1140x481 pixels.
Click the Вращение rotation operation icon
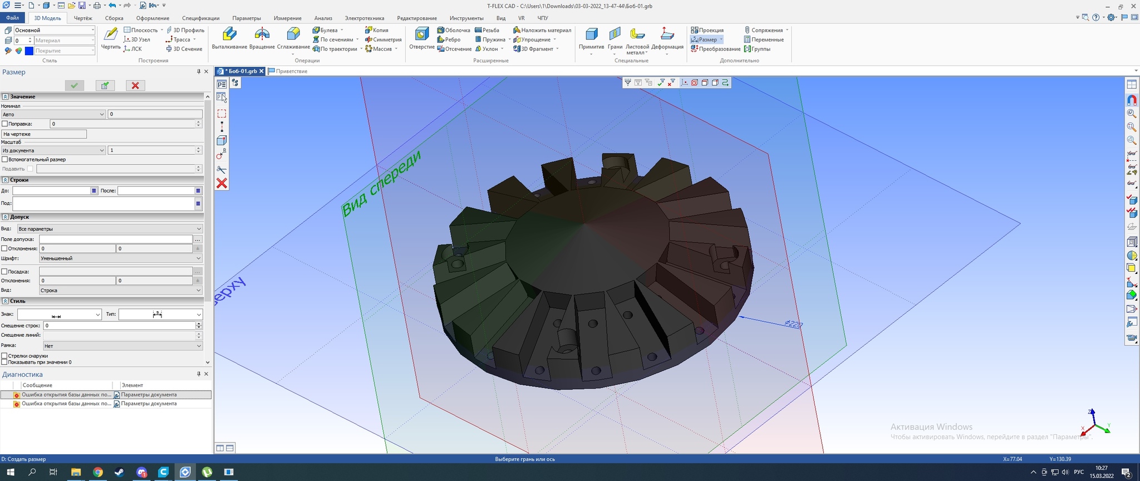(x=262, y=36)
